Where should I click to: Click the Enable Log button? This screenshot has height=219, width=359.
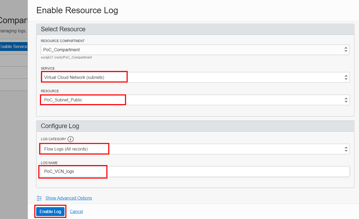[50, 211]
